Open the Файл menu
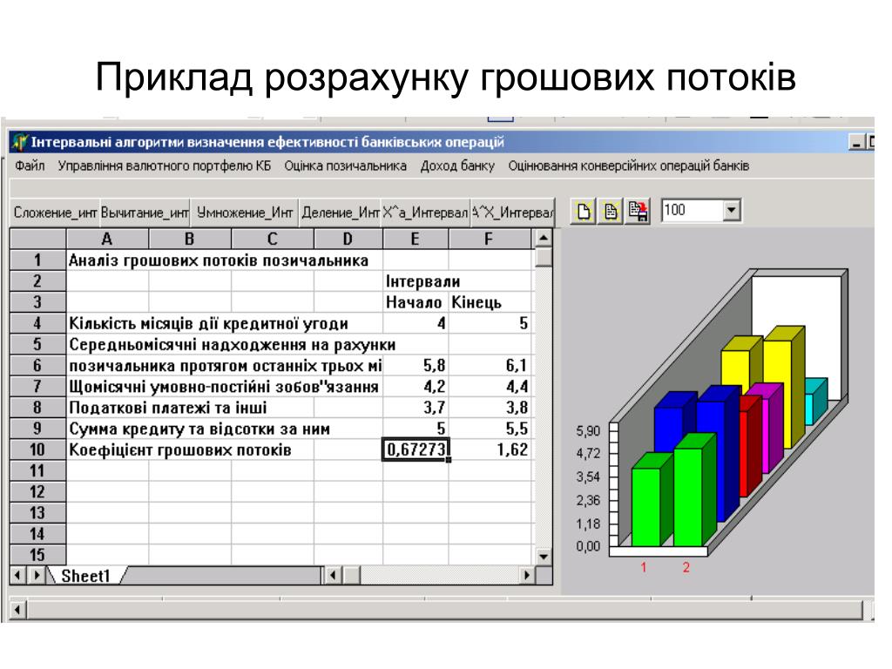 tap(30, 166)
